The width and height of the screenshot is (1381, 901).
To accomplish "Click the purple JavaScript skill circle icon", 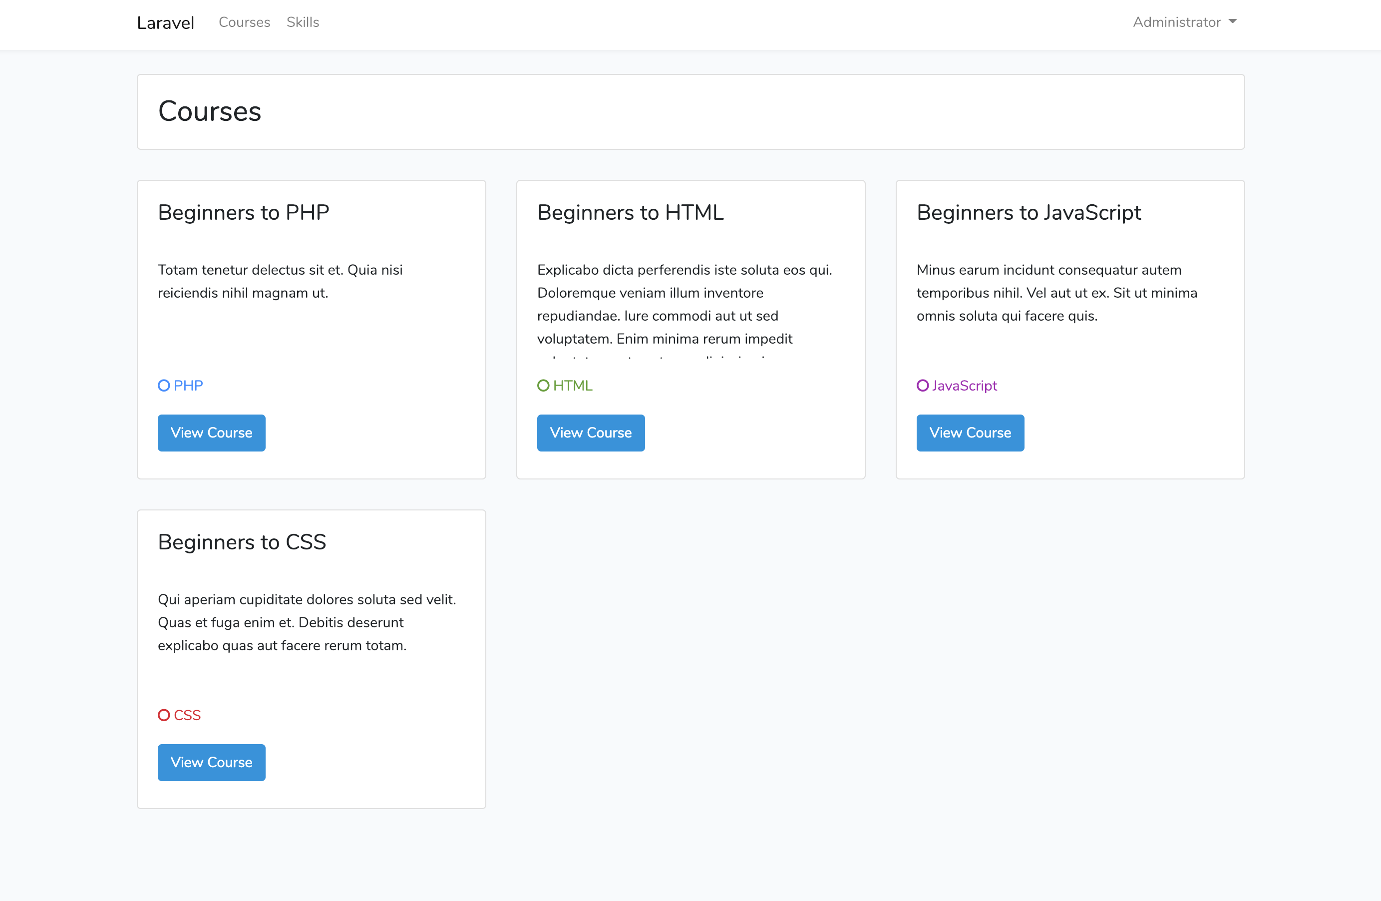I will pyautogui.click(x=923, y=386).
